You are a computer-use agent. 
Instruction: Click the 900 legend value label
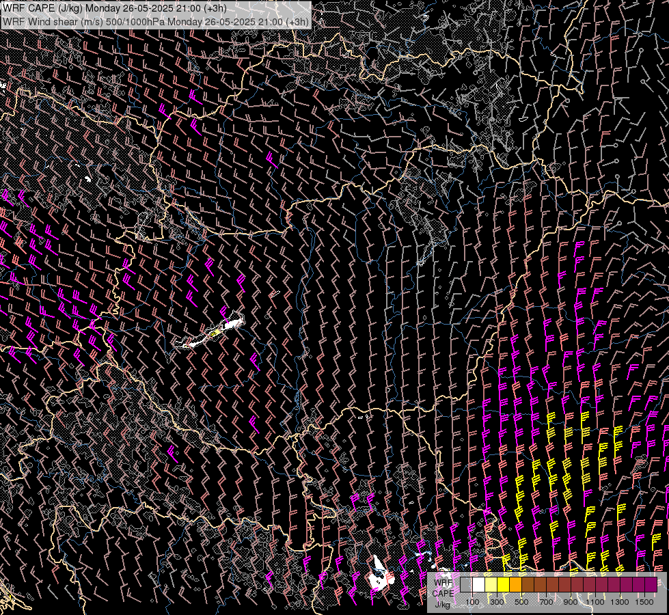tap(571, 602)
